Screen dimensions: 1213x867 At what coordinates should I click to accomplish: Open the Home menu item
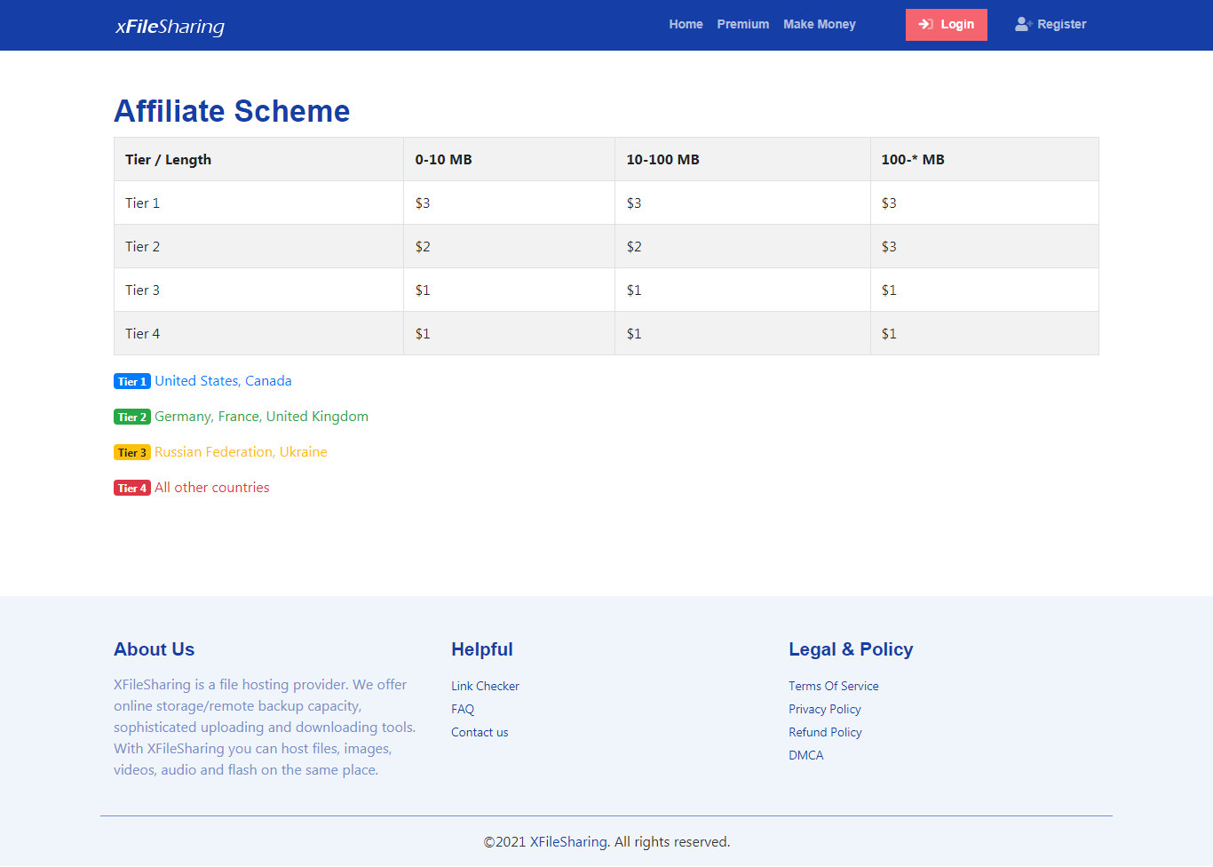click(x=686, y=24)
